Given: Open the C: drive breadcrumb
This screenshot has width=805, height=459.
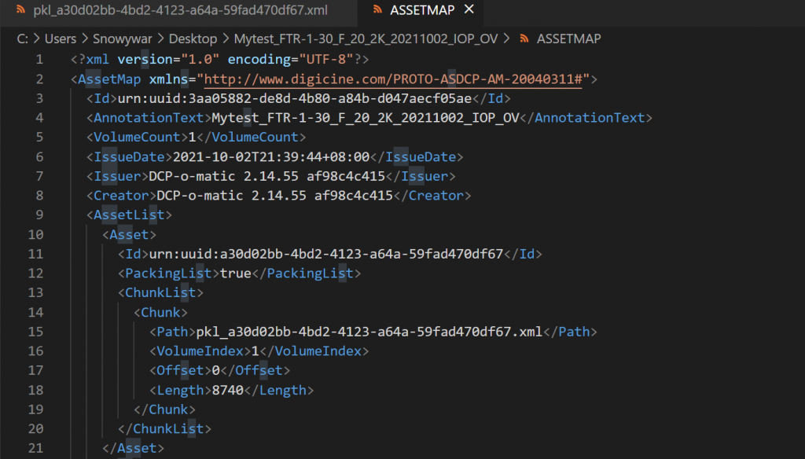Looking at the screenshot, I should pos(22,39).
